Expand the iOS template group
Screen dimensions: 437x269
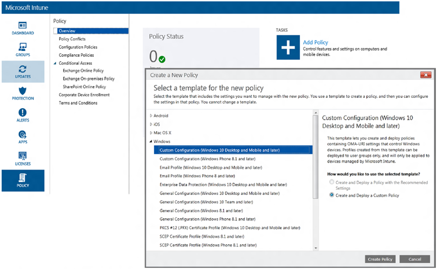152,124
